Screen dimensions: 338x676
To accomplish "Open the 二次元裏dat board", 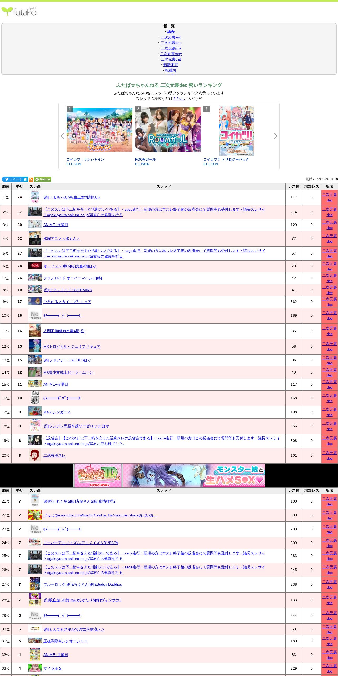I will (x=171, y=59).
